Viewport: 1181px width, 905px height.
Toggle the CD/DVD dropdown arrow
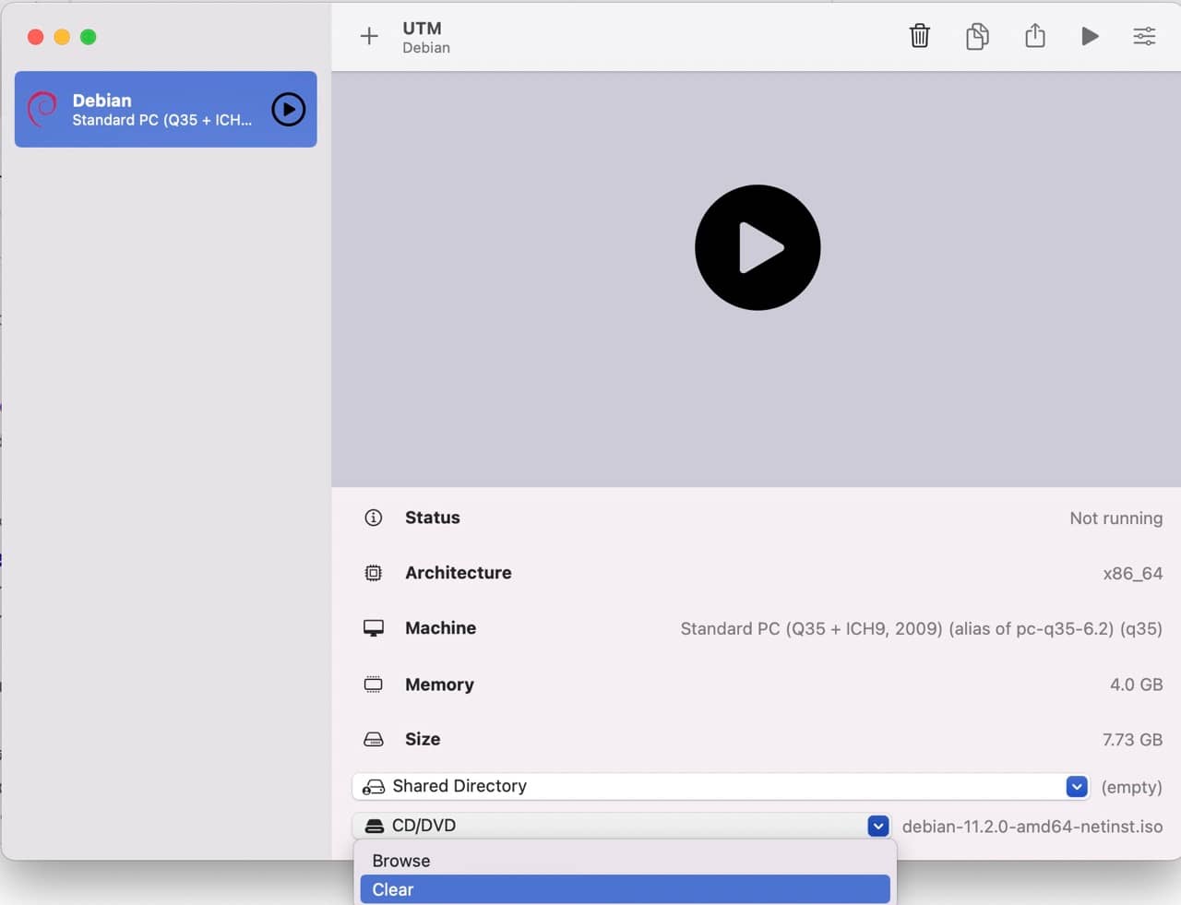tap(878, 826)
